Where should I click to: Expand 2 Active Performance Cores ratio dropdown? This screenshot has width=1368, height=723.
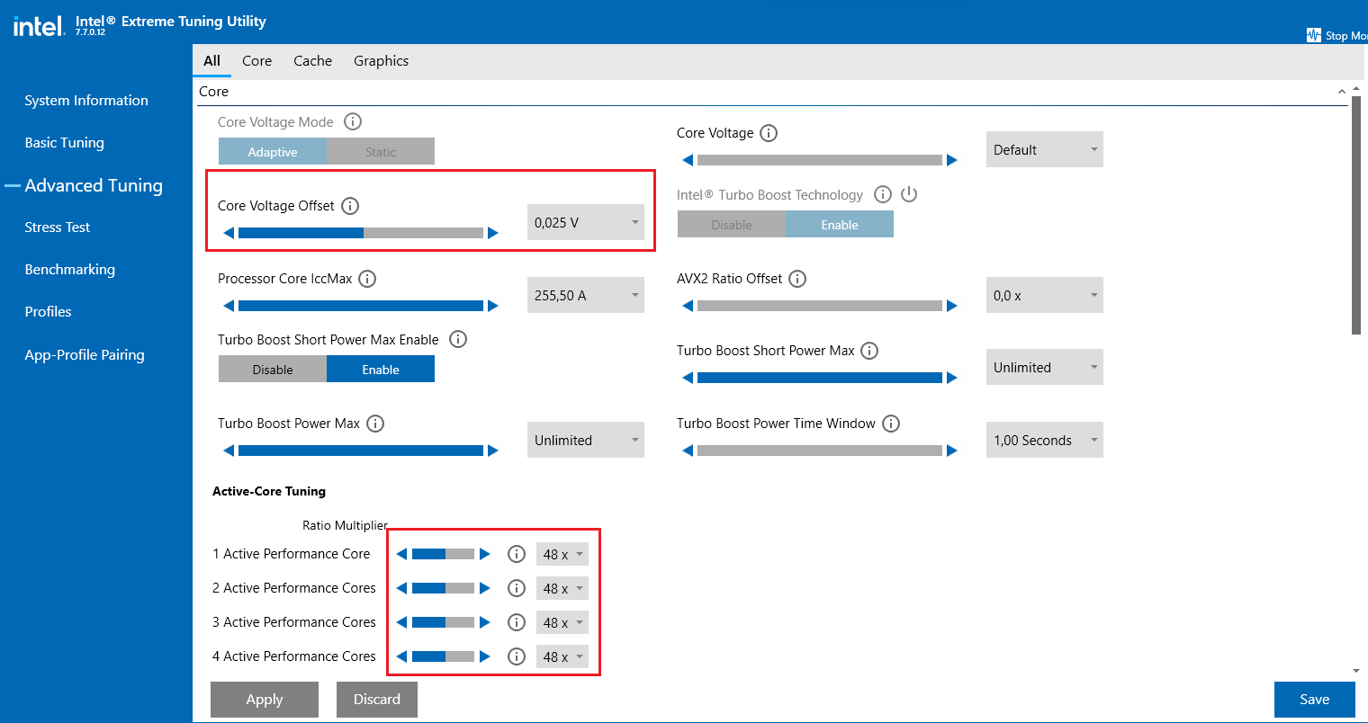pyautogui.click(x=562, y=588)
